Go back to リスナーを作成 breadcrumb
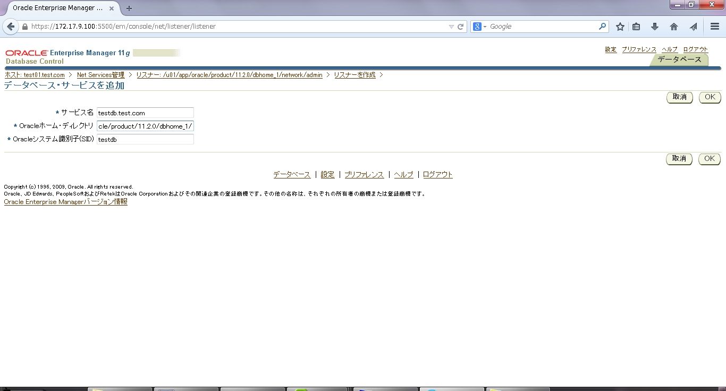The width and height of the screenshot is (726, 391). [x=354, y=75]
